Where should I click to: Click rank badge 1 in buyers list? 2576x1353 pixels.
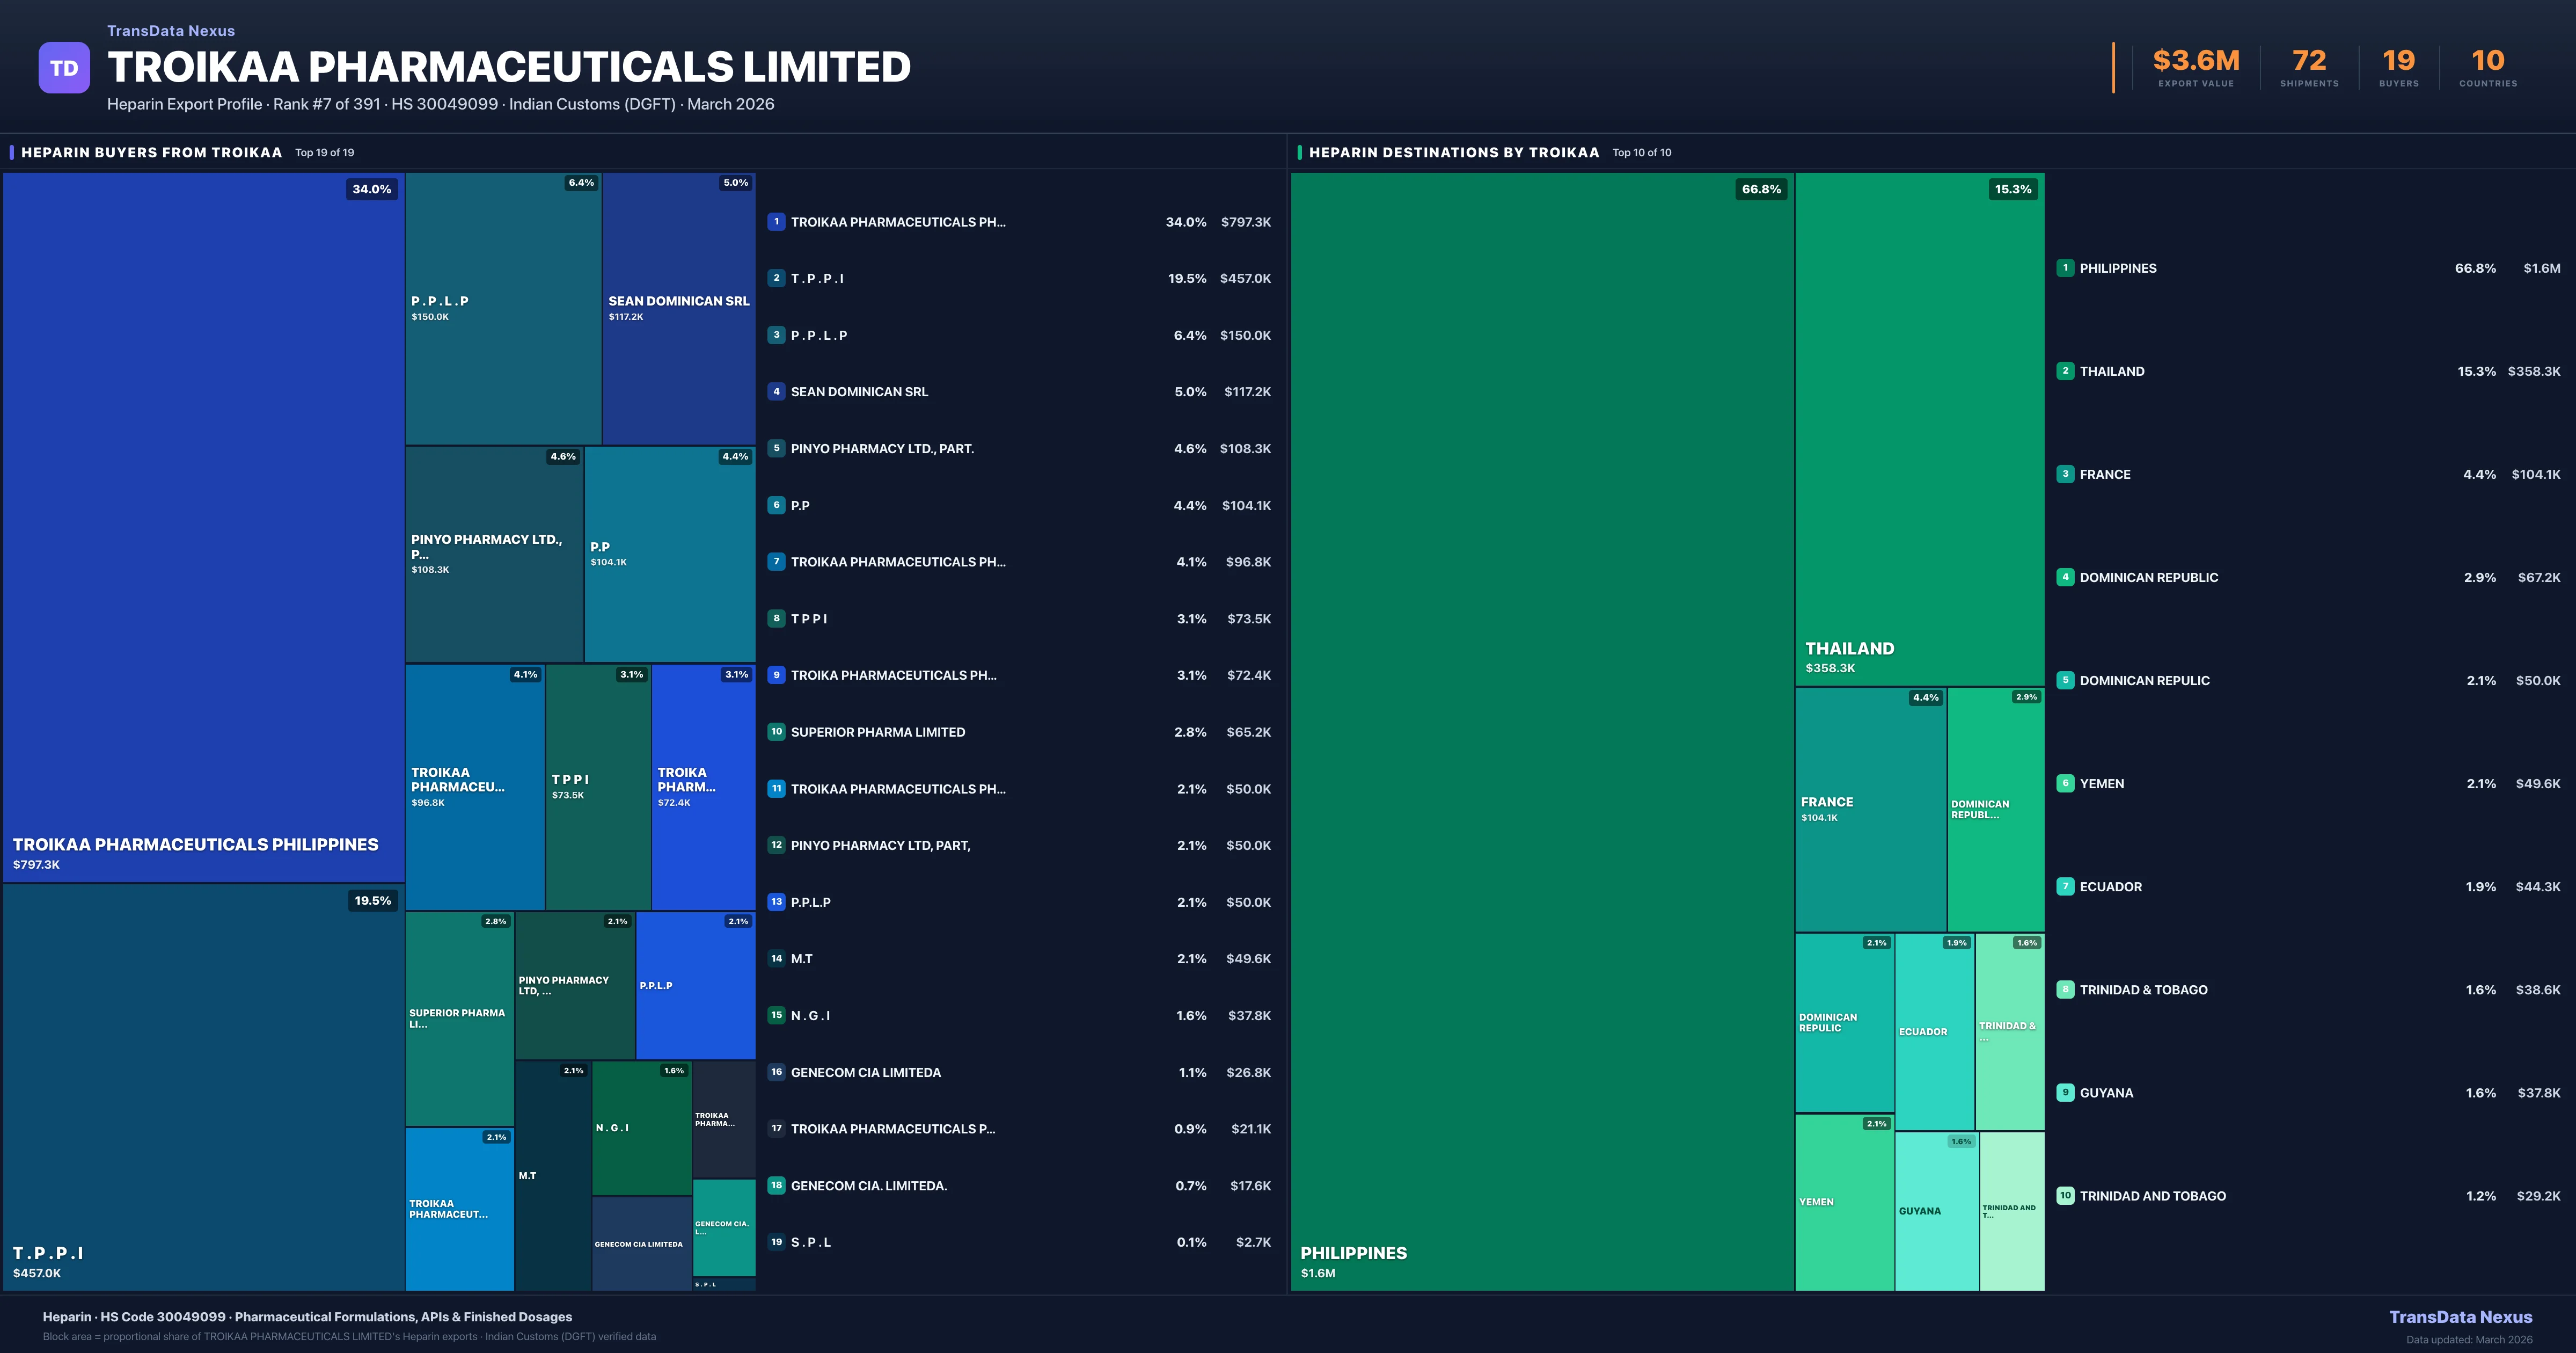coord(776,222)
